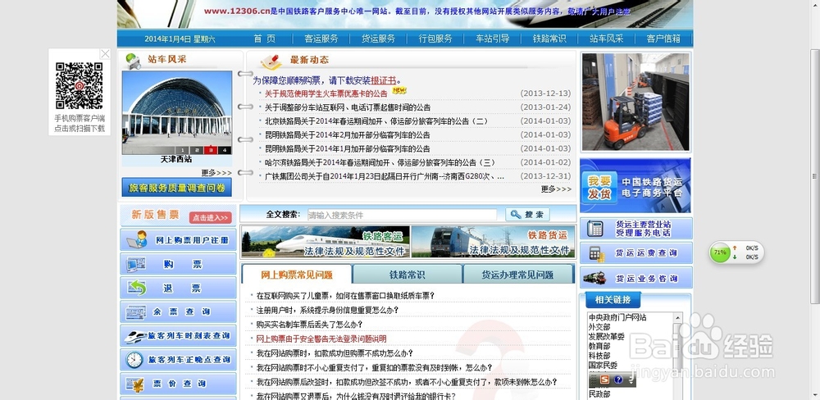820x400 pixels.
Task: Click the 票价查询 yuan icon
Action: pos(135,384)
